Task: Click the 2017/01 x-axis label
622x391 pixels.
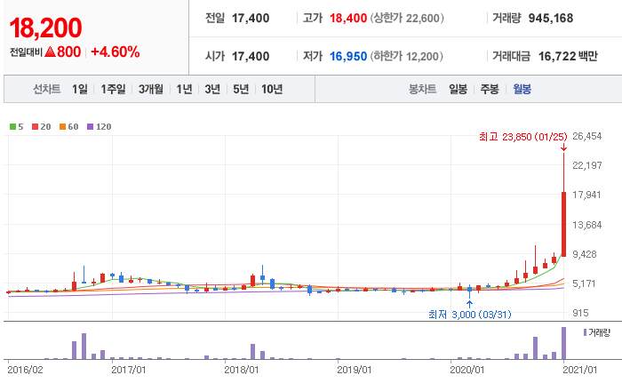Action: pos(129,370)
